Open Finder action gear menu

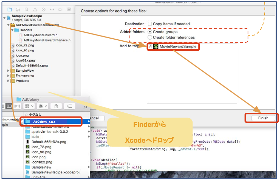pos(42,106)
